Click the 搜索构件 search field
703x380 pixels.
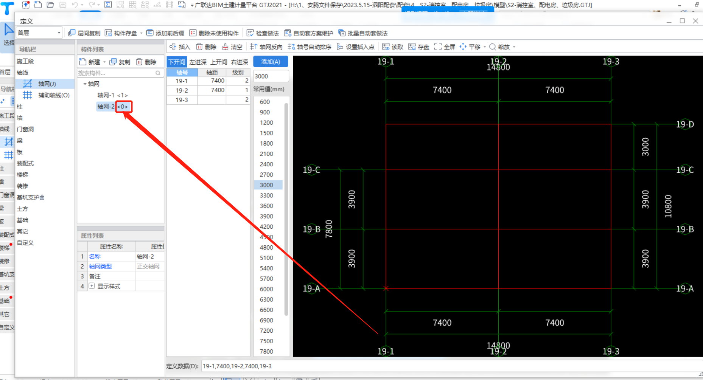coord(120,73)
